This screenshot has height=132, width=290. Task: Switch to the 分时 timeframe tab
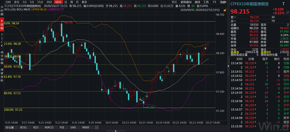[8, 2]
